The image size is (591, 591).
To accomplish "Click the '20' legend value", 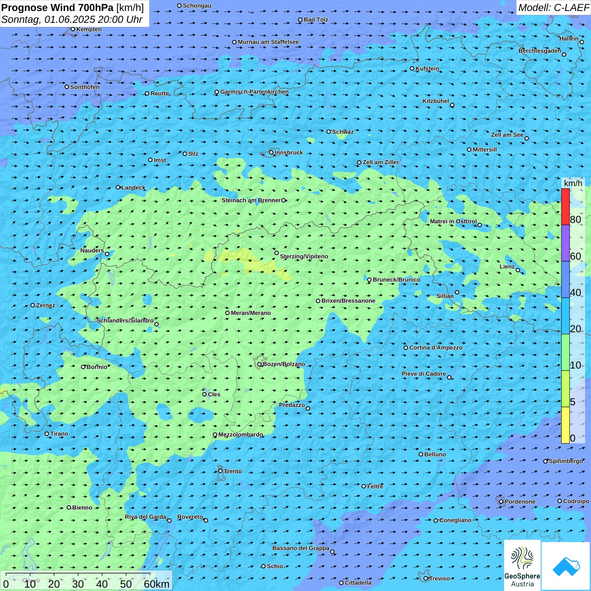I will point(575,328).
